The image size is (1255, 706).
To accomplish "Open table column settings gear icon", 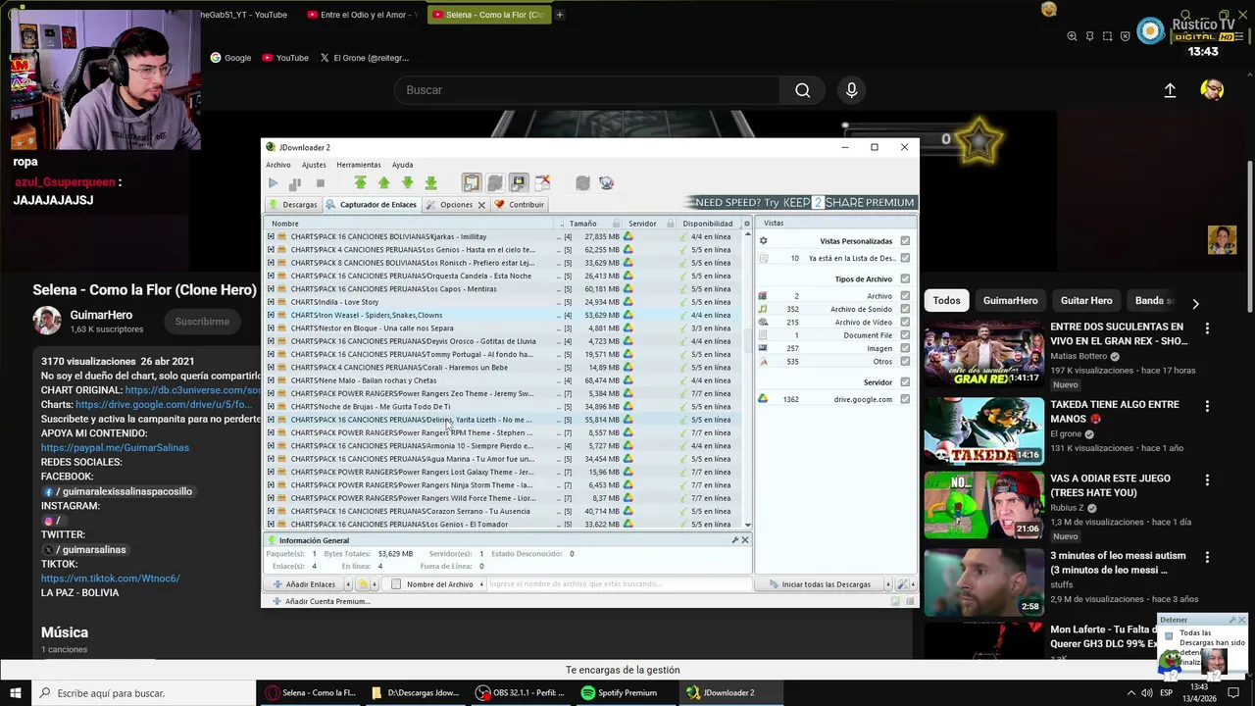I will [x=747, y=224].
